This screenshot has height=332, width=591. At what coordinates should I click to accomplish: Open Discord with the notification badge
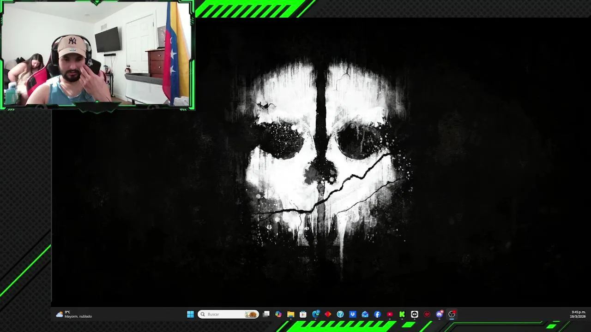click(x=440, y=314)
